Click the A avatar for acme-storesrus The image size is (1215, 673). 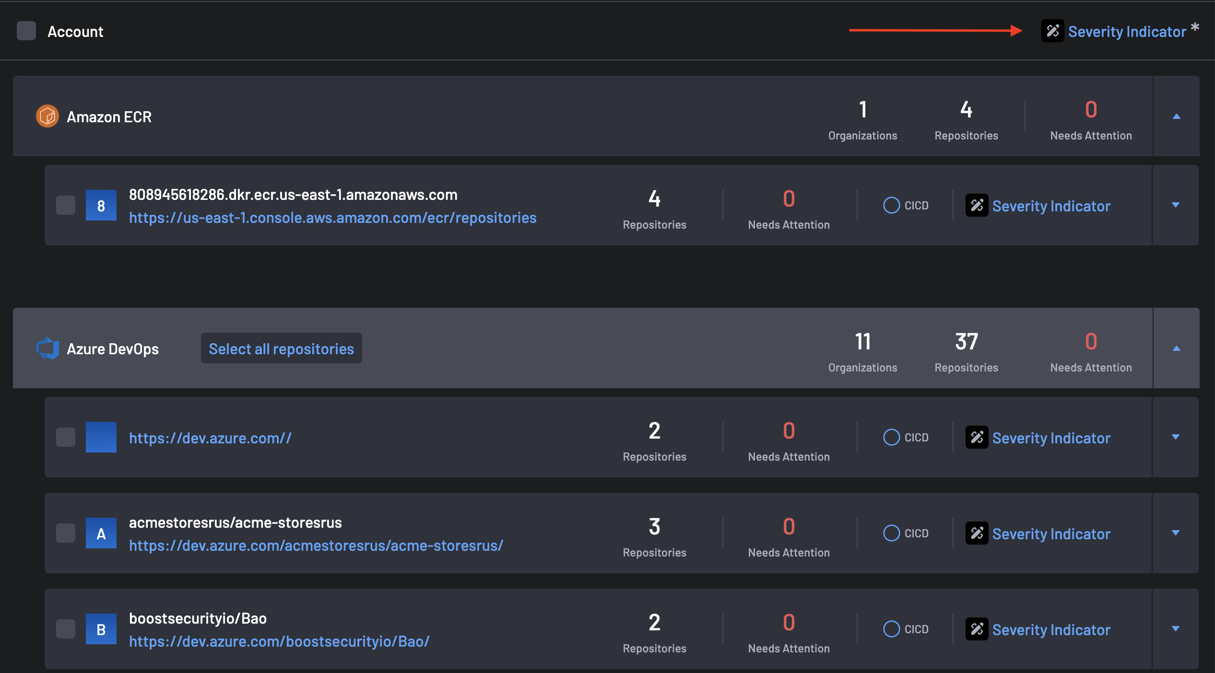[x=101, y=533]
